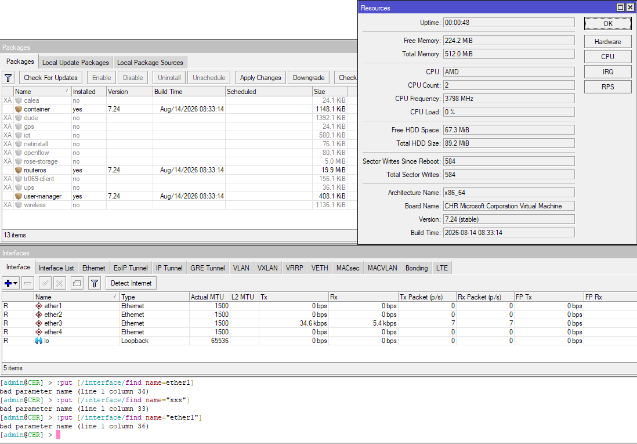
Task: Click the openflow package icon
Action: (19, 153)
